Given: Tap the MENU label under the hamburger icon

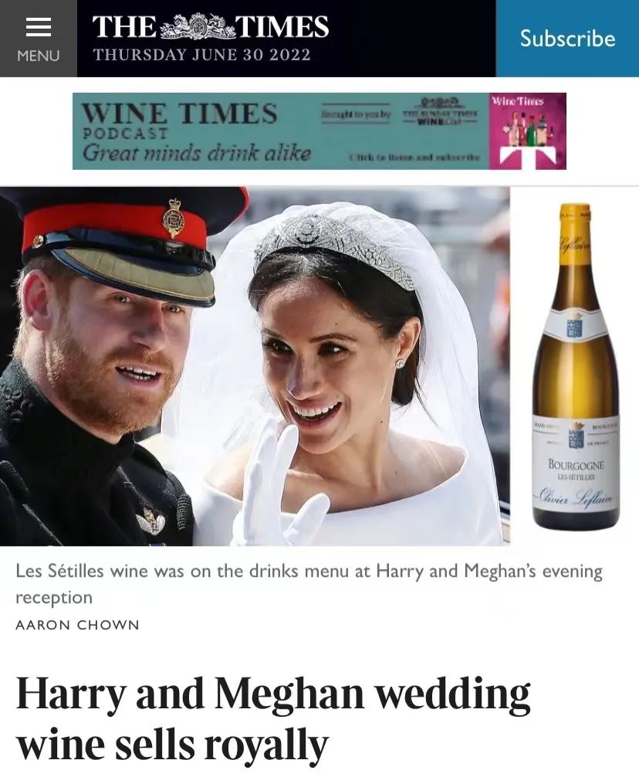Looking at the screenshot, I should [x=38, y=56].
